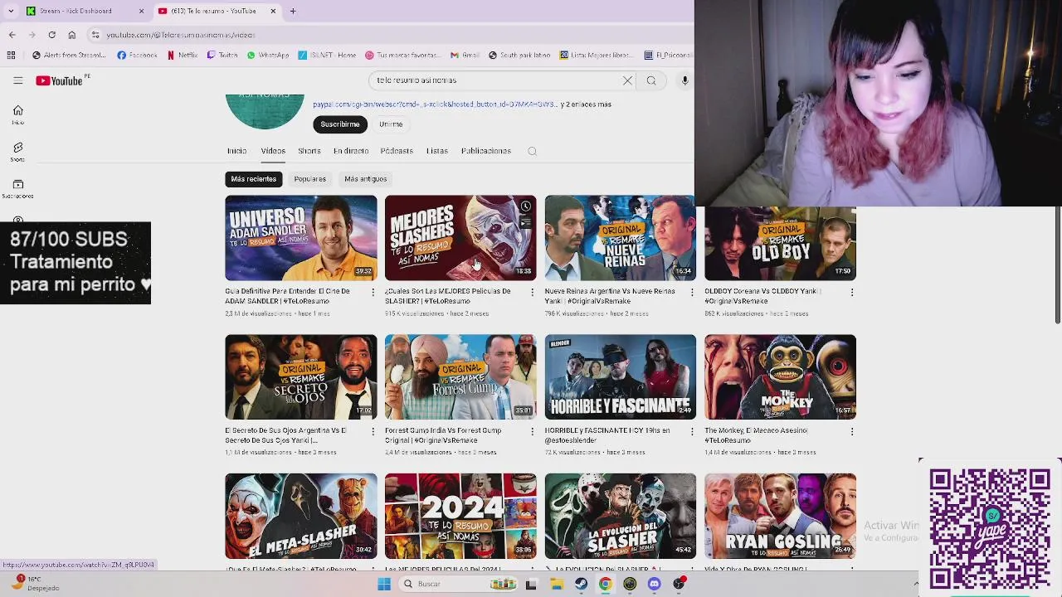Close the YouTube browser tab
The width and height of the screenshot is (1062, 597).
[x=273, y=11]
